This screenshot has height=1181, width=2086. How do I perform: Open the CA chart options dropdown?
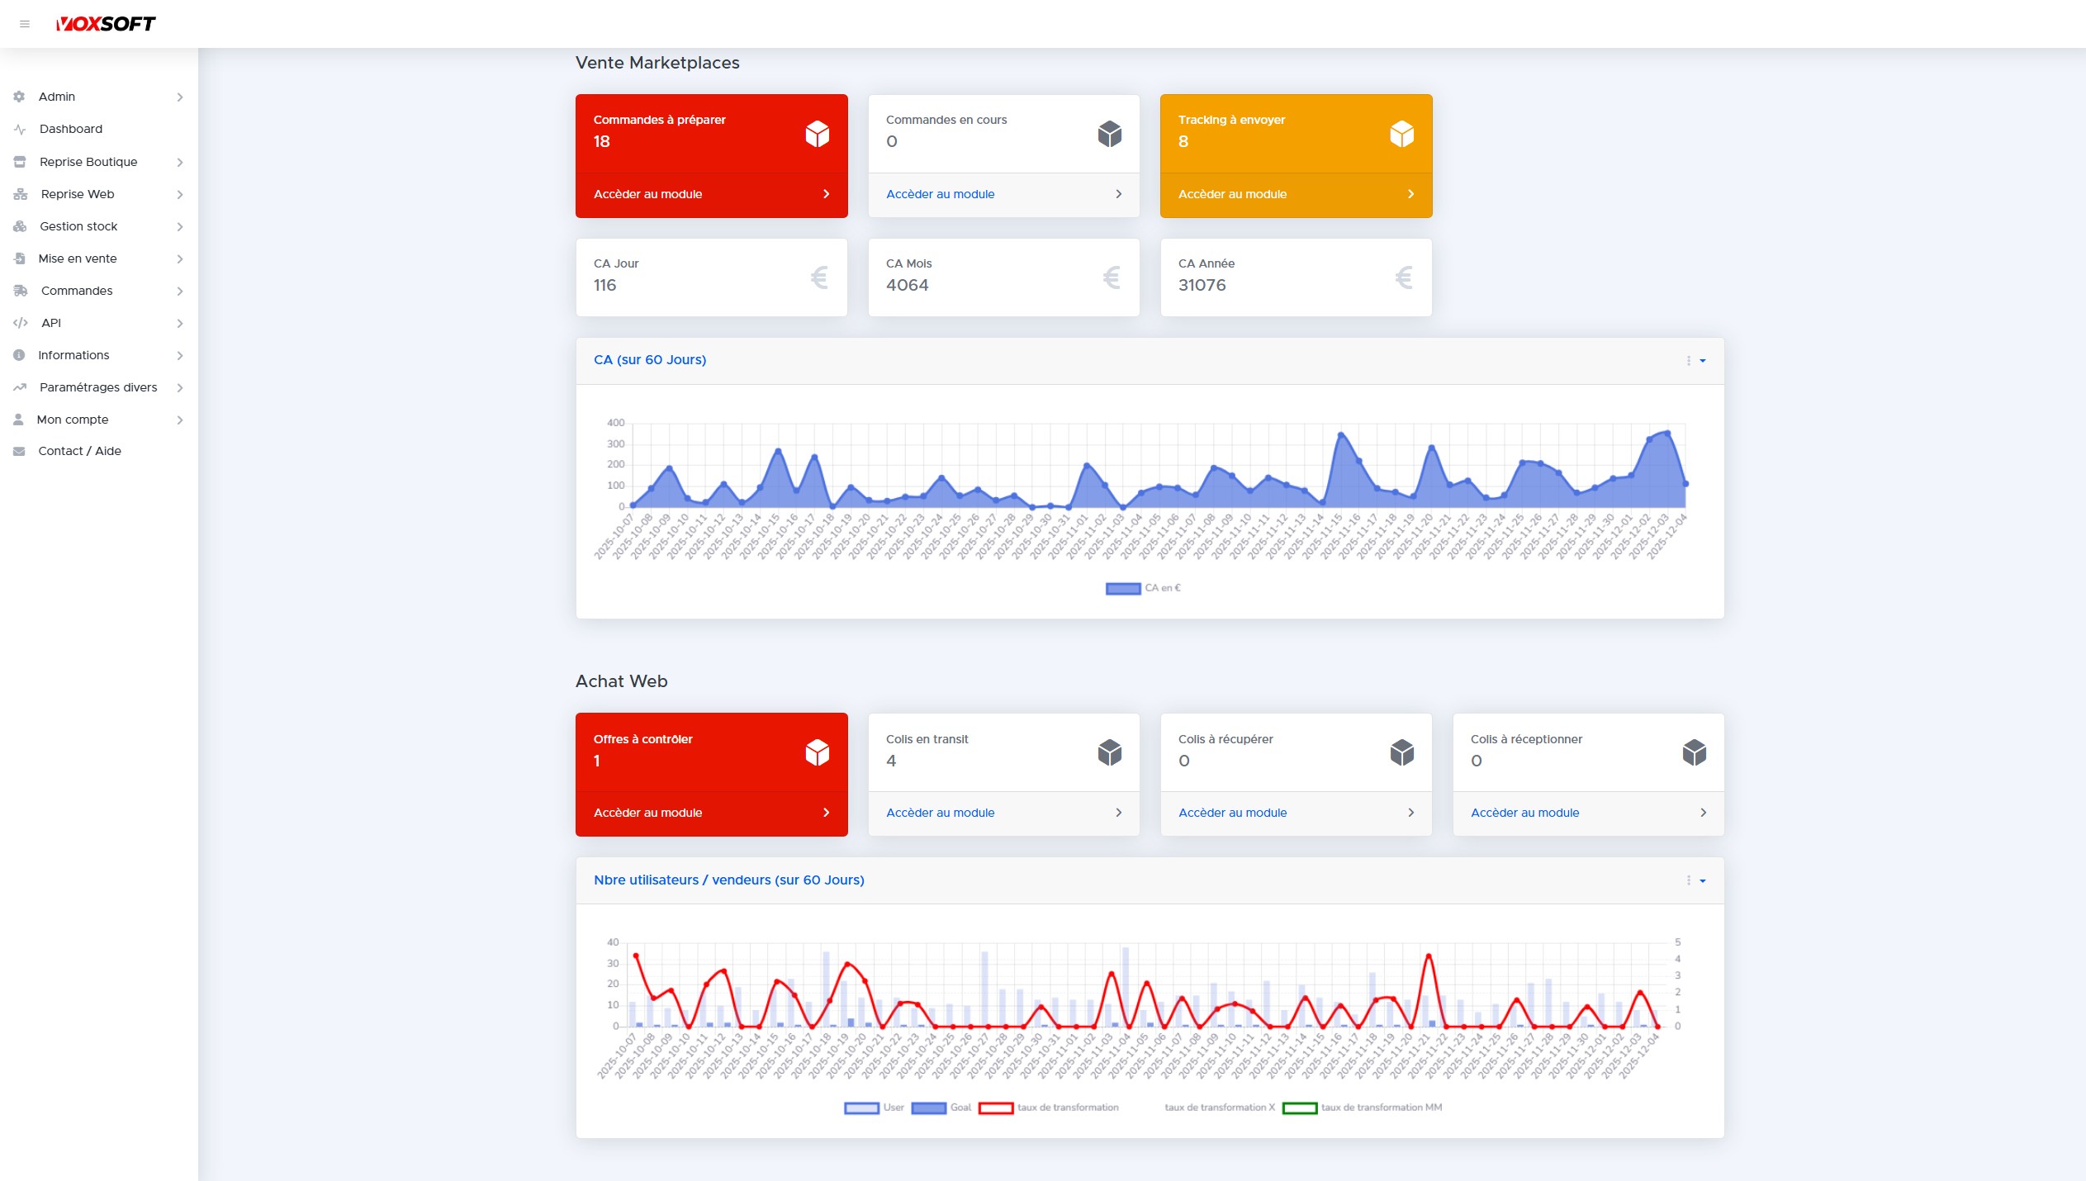[x=1695, y=361]
